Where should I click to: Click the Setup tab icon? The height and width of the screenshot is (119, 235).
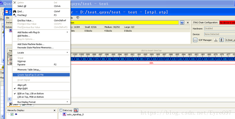[24, 104]
